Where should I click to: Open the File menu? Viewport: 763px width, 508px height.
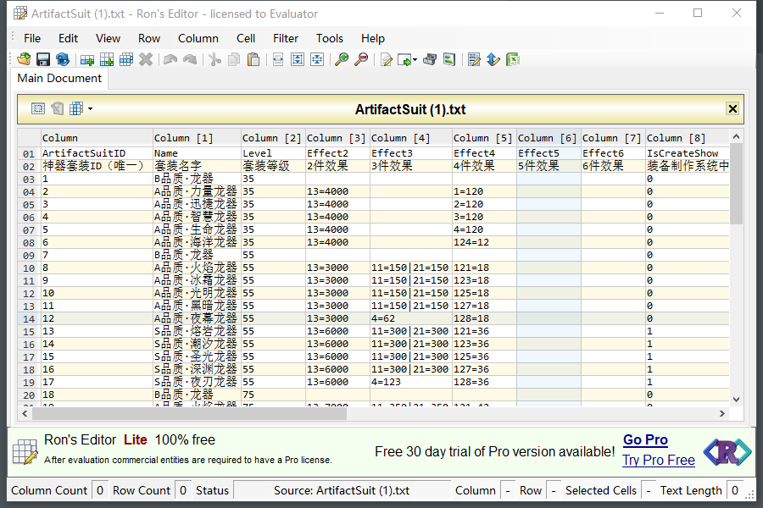[32, 38]
